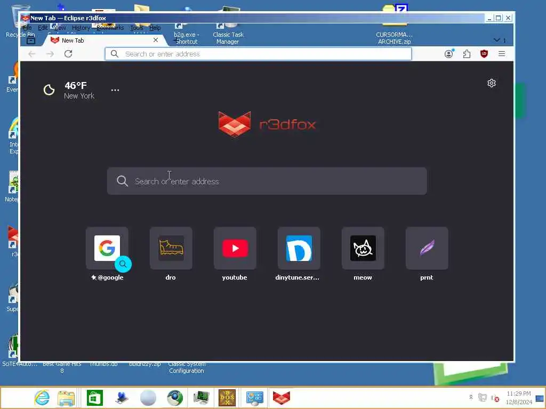Open the meow shortcut tile

point(363,248)
